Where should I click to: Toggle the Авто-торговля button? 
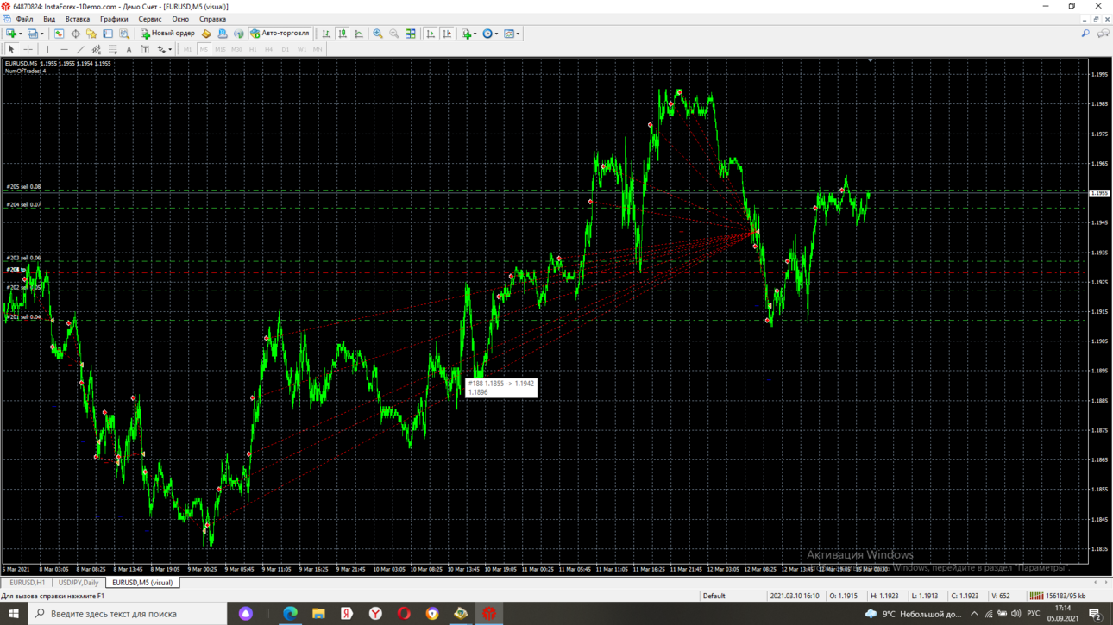point(280,34)
